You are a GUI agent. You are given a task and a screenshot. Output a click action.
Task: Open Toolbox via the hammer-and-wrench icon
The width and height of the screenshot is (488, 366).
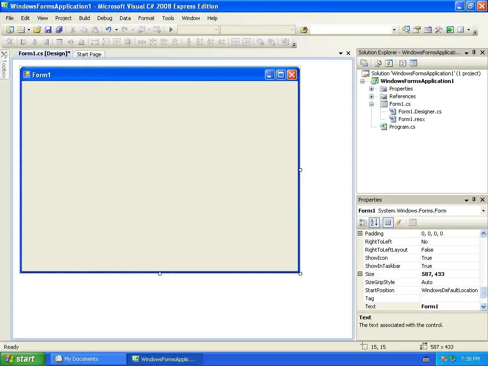[x=439, y=30]
